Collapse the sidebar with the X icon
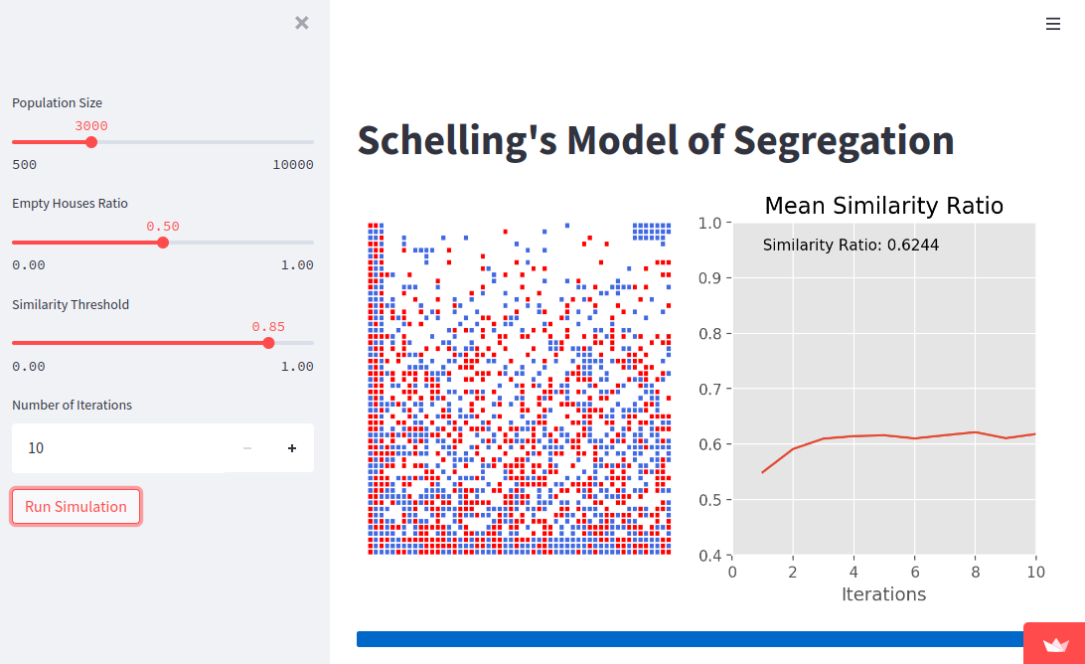This screenshot has width=1085, height=664. click(301, 22)
